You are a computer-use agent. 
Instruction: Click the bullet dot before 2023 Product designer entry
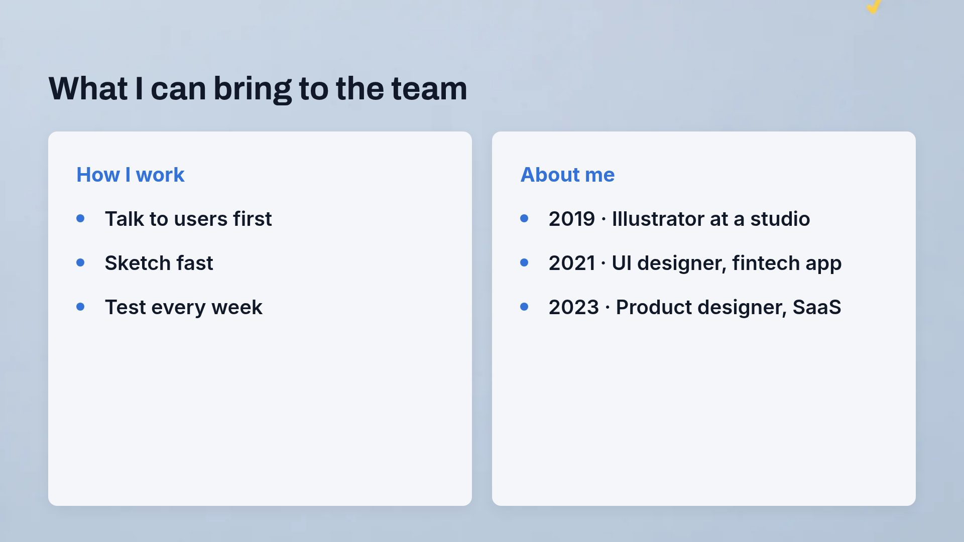(524, 307)
